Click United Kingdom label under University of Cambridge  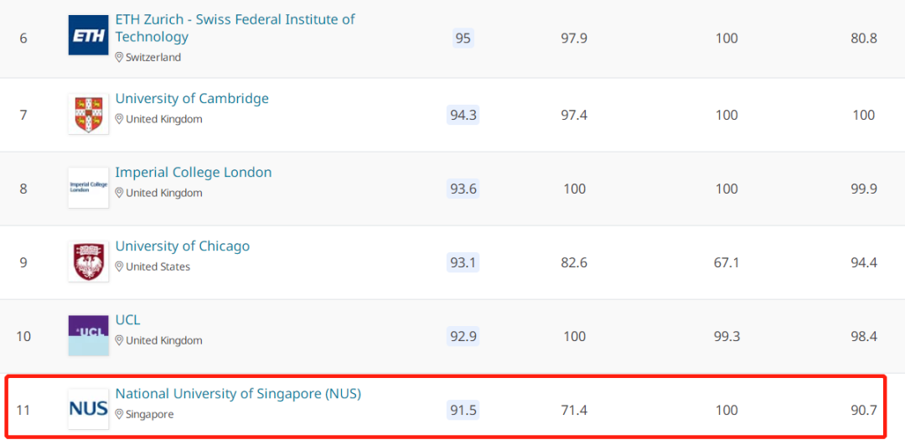point(164,119)
